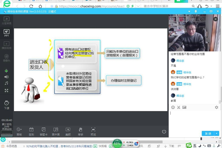
Task: Click the 00:38:40 class timer
Action: tap(7, 120)
